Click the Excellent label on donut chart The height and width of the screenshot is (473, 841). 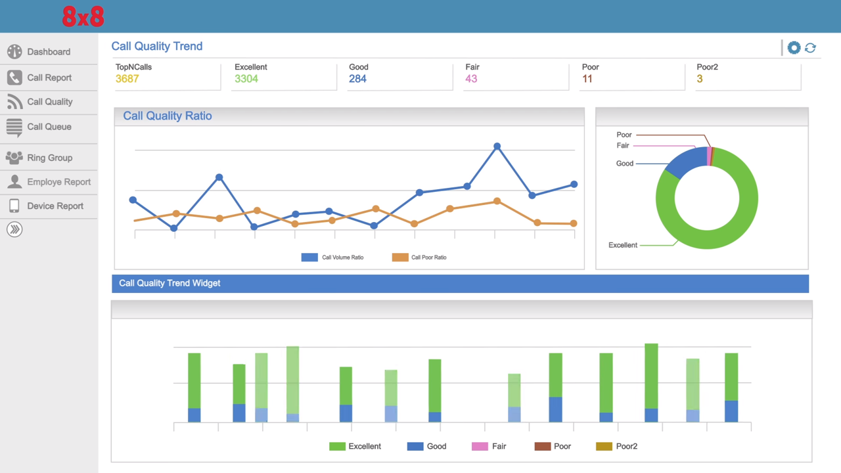(623, 245)
